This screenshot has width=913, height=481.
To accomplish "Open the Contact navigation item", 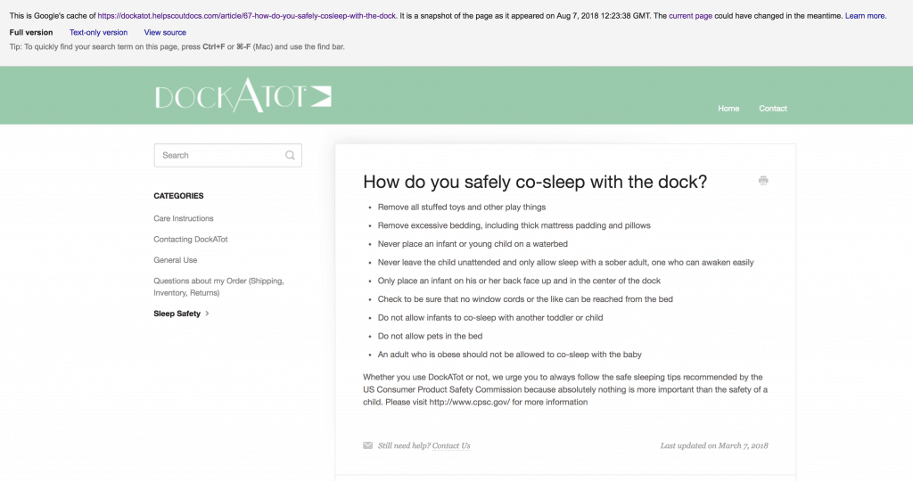I will 773,109.
